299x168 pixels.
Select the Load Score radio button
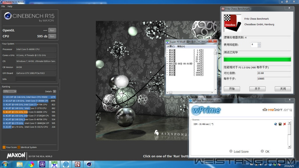coord(231,151)
